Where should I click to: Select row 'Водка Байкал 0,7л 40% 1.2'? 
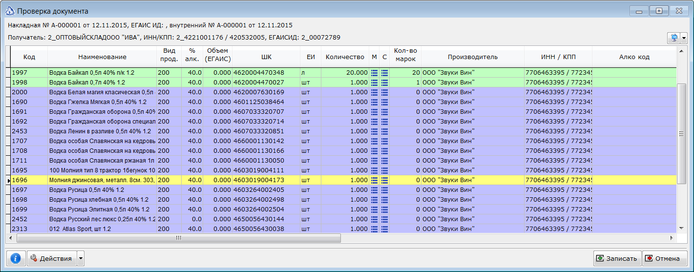343,82
